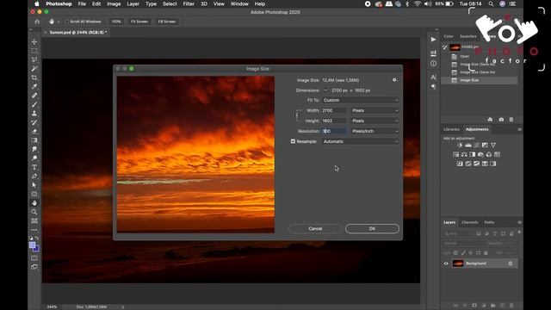Select the Move tool
Image resolution: width=551 pixels, height=310 pixels.
click(34, 42)
